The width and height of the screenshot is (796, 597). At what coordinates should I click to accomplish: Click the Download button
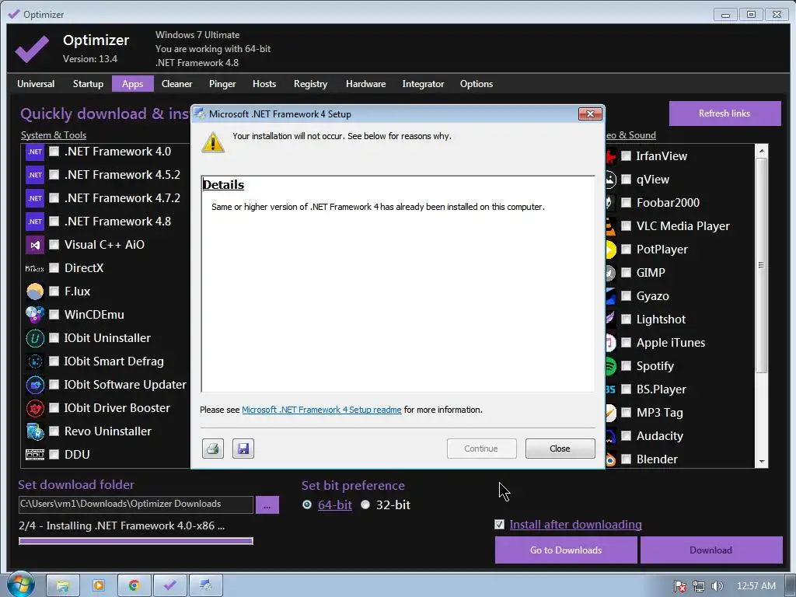[710, 550]
